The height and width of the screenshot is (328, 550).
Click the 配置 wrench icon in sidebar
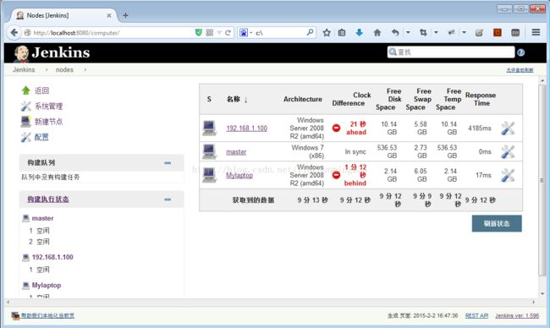coord(25,137)
